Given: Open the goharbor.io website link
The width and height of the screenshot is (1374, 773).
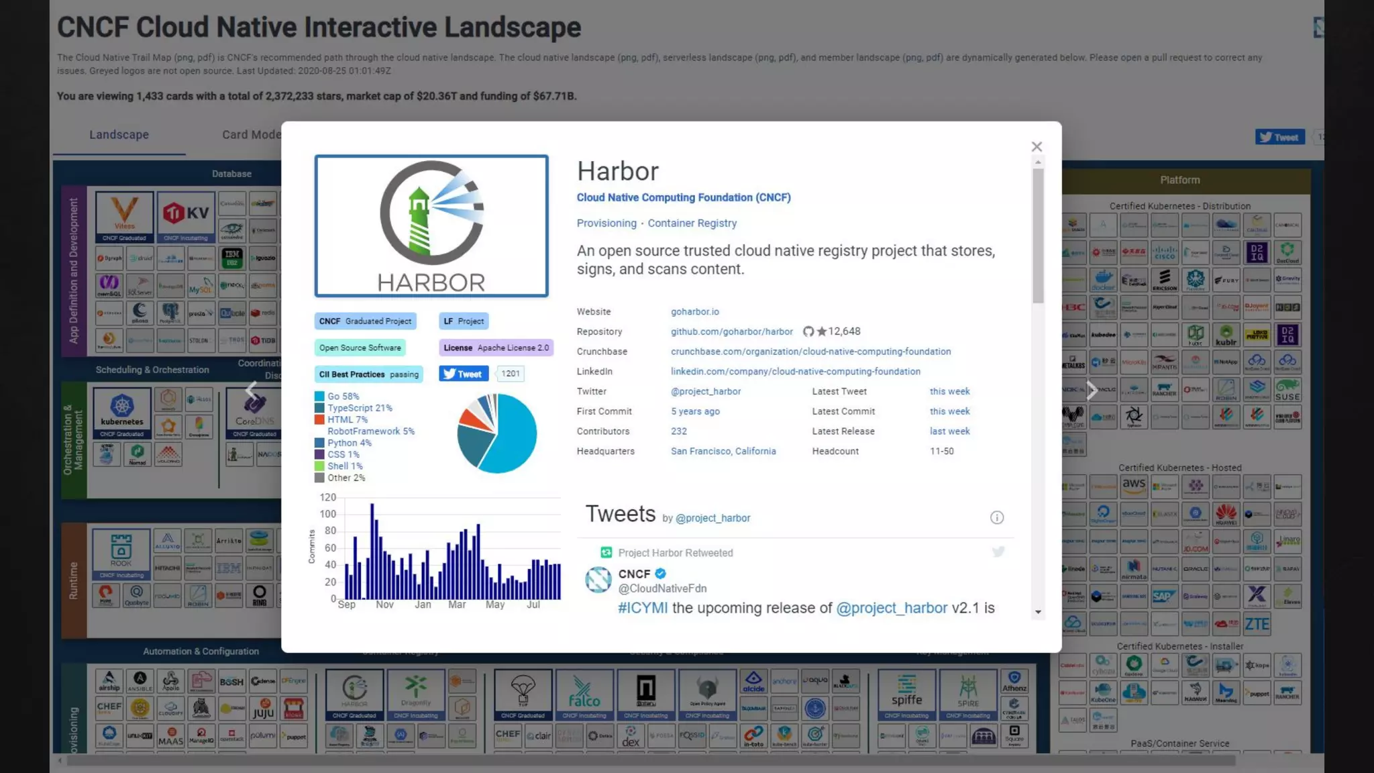Looking at the screenshot, I should pyautogui.click(x=694, y=312).
